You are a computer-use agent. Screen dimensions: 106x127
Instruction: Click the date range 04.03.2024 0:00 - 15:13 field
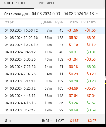[x=63, y=14]
